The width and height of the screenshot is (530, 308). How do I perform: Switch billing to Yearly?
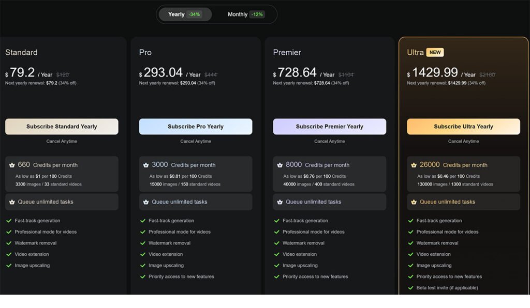[x=176, y=14]
